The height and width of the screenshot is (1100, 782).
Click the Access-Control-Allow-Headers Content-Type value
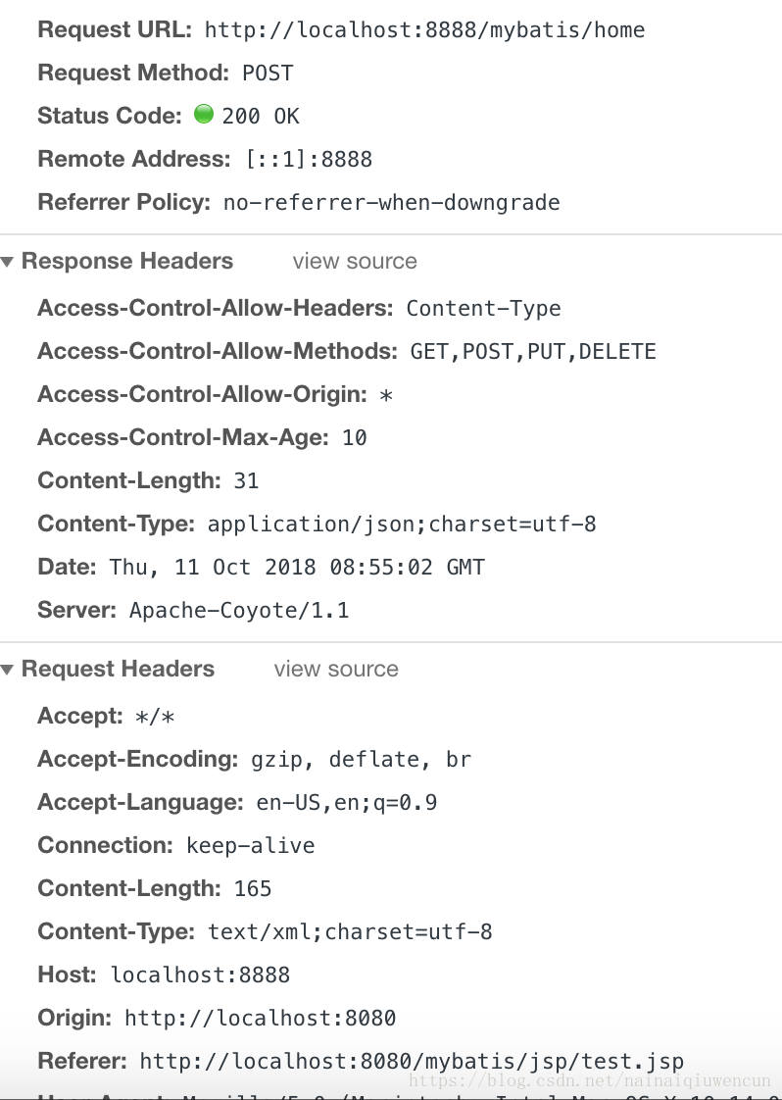click(483, 309)
